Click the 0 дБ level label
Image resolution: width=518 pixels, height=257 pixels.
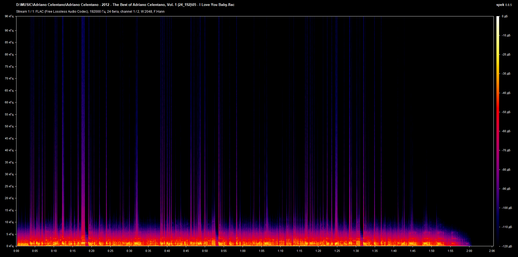pos(505,16)
